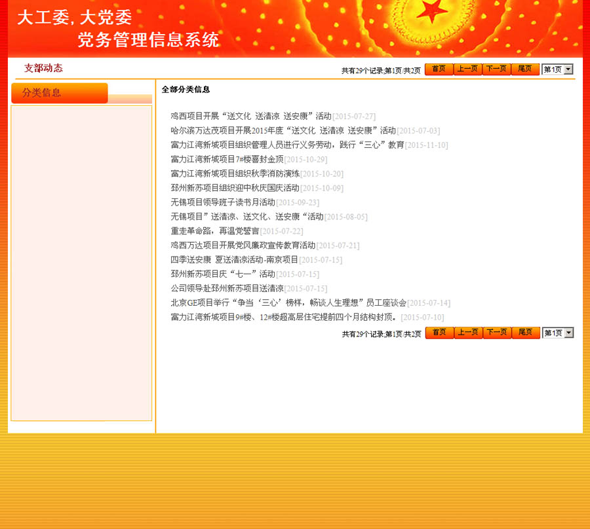View the 重走革命路，再温党誓言 article
Screen dimensions: 590x529
(214, 231)
